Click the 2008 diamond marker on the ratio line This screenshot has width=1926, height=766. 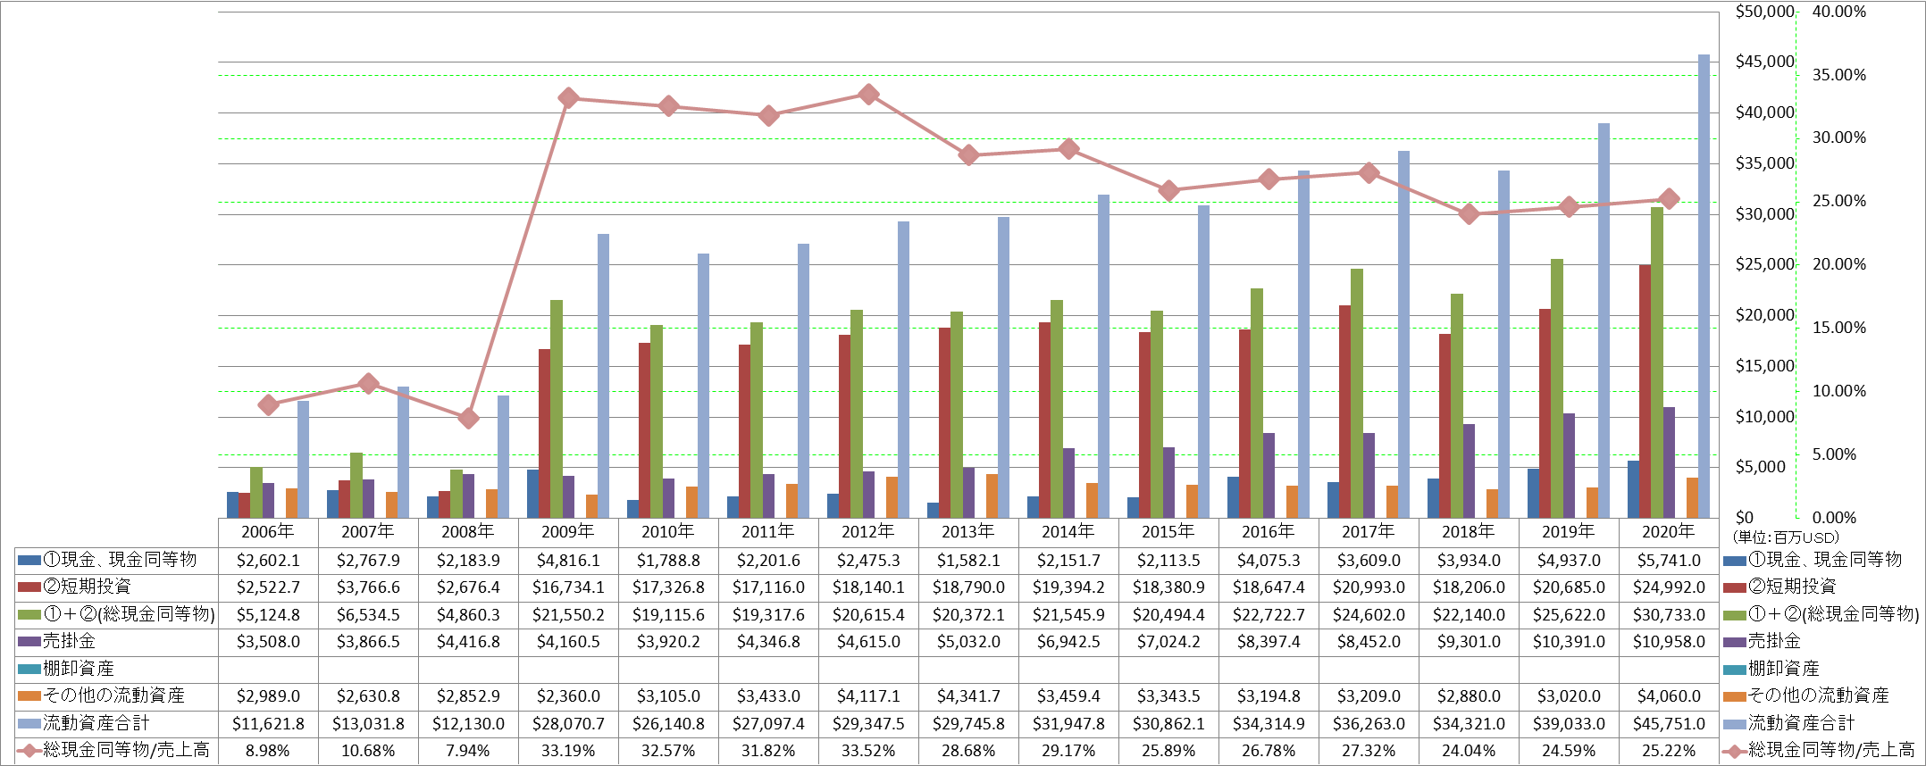(468, 418)
